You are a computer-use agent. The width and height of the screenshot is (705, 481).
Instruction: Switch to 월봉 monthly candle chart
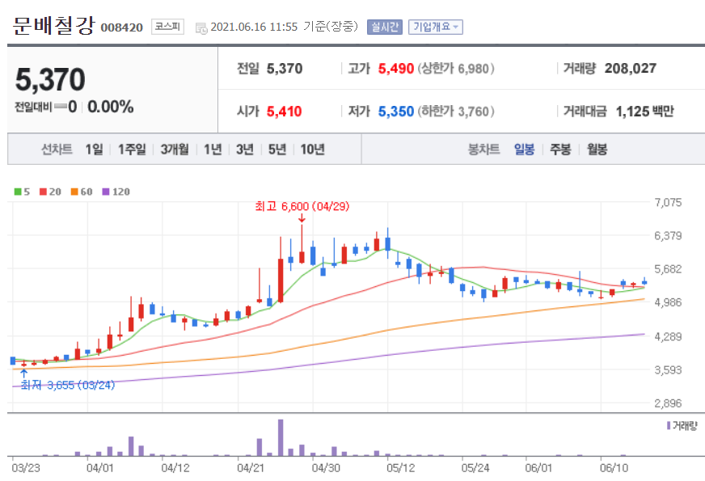[597, 149]
